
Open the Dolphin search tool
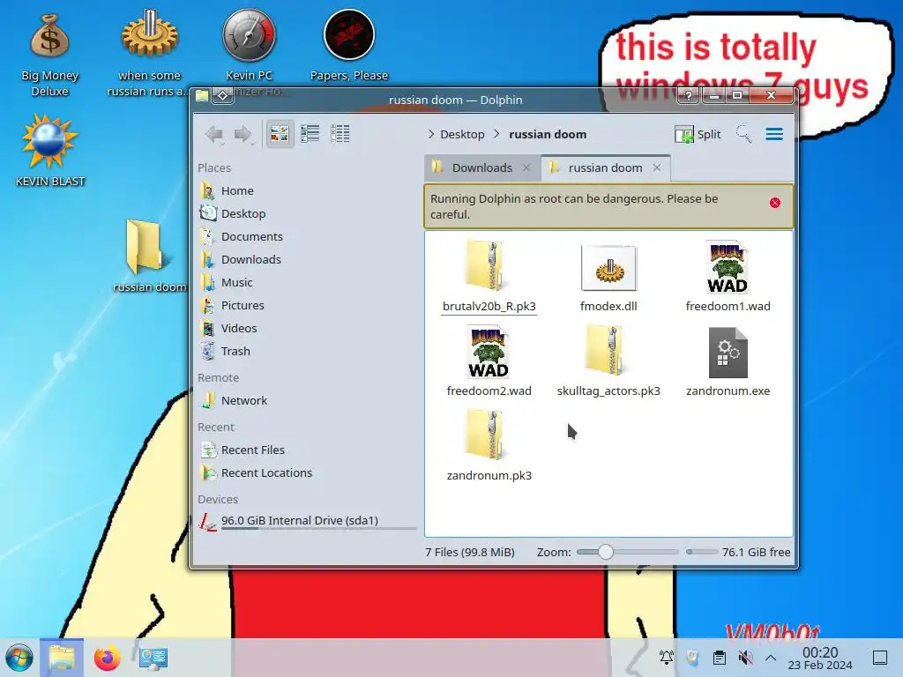click(743, 134)
